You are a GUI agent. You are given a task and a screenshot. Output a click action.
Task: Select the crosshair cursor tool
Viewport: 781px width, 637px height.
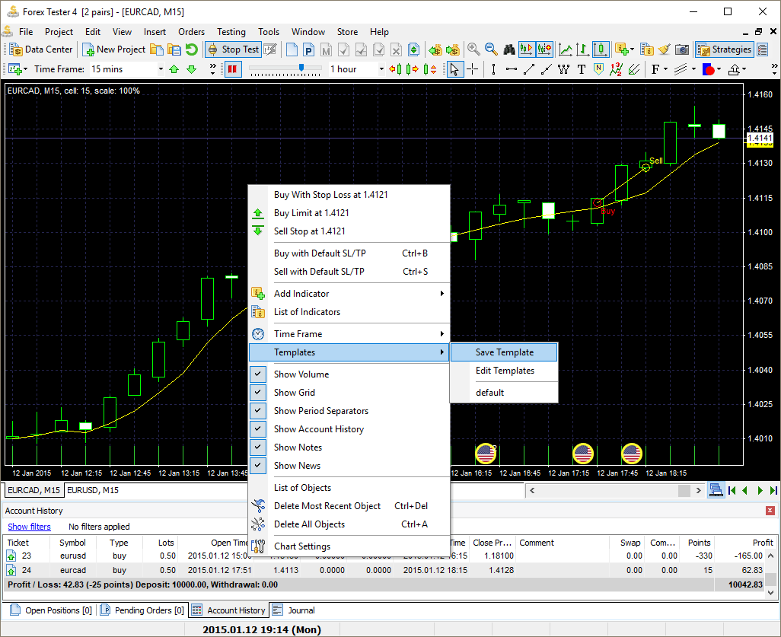[x=472, y=69]
